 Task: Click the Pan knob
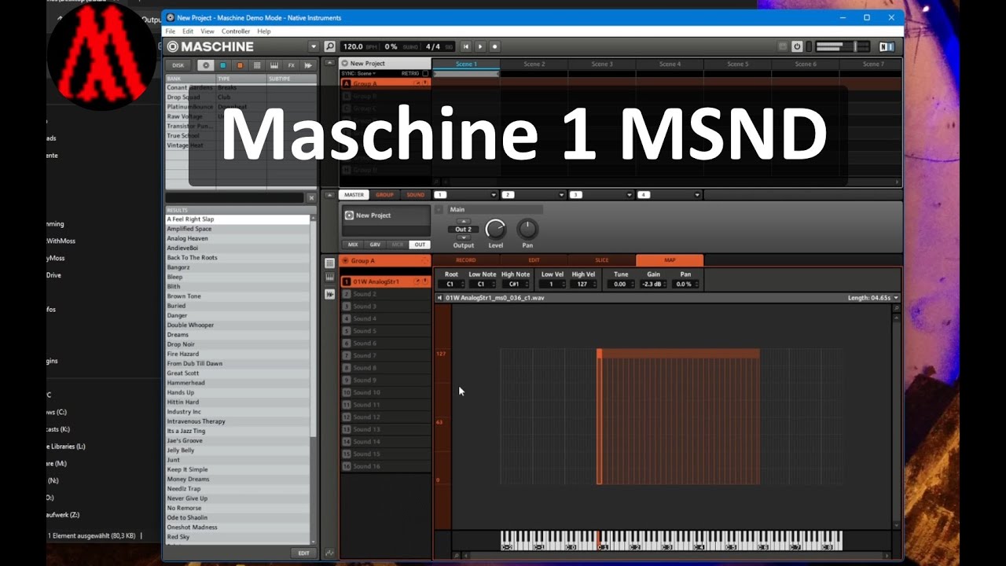tap(527, 230)
